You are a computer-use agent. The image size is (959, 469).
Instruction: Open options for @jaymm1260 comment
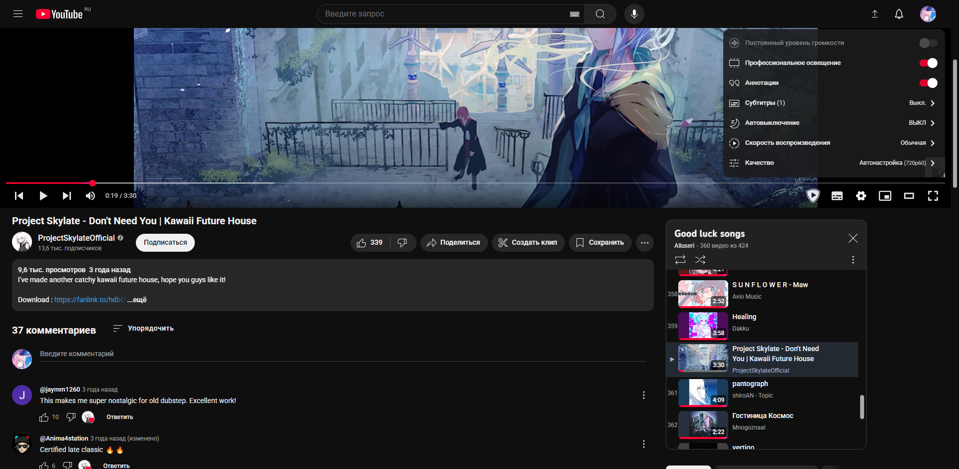point(644,395)
